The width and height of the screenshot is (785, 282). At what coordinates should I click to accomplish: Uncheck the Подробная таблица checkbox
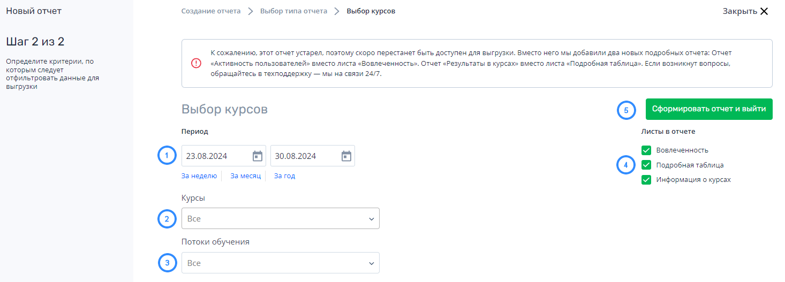tap(646, 165)
